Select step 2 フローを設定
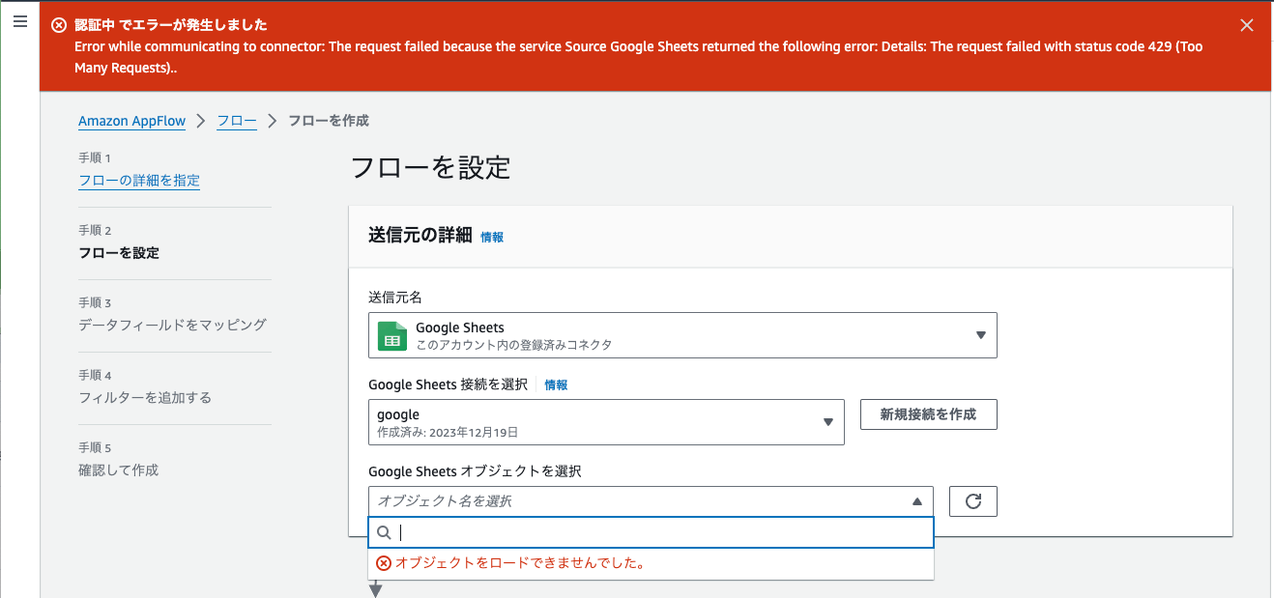The height and width of the screenshot is (598, 1274). tap(119, 253)
